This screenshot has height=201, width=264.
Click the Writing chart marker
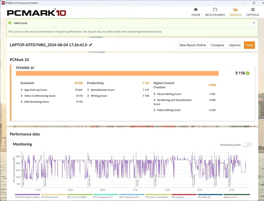(x=138, y=183)
